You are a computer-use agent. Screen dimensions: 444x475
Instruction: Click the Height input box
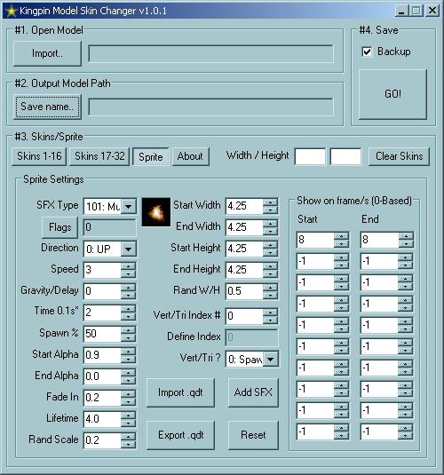pos(345,156)
